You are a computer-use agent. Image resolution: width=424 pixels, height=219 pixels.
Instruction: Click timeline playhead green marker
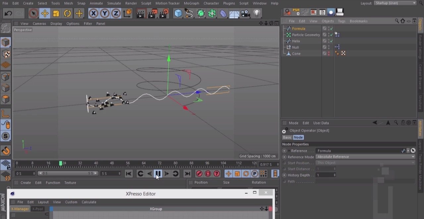60,163
